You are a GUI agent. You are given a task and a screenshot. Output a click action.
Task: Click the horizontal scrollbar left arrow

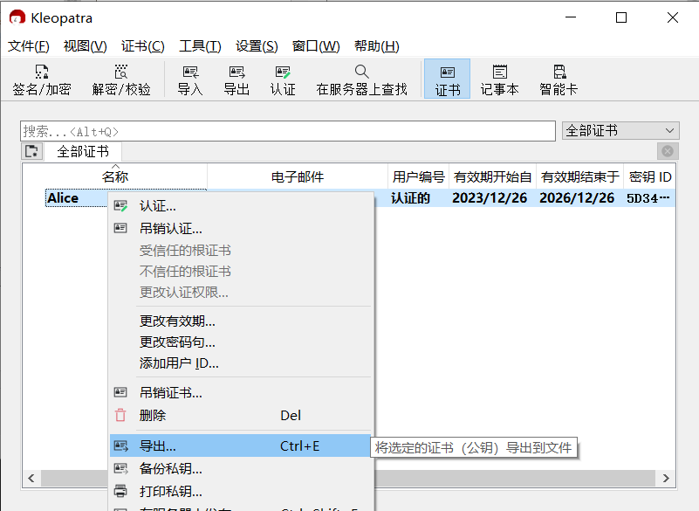tap(31, 478)
